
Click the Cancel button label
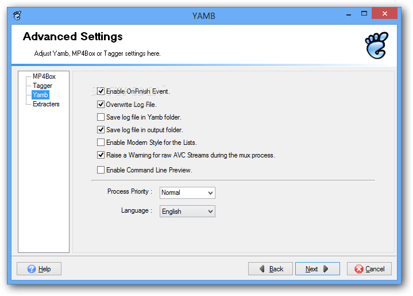[x=375, y=269]
